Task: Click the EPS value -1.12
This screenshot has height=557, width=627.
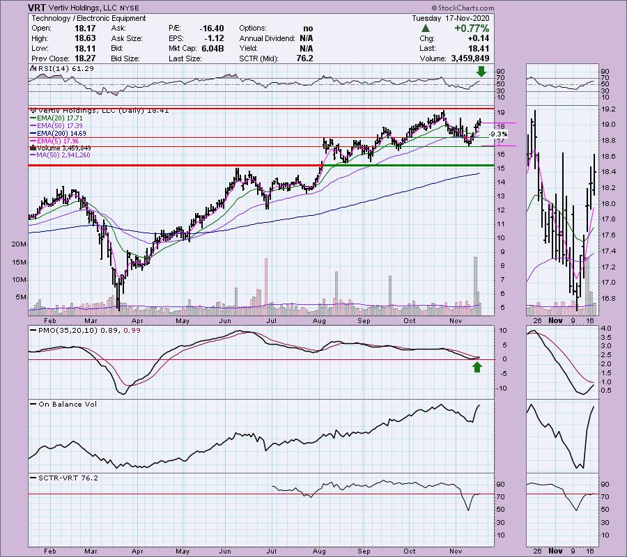Action: [215, 38]
